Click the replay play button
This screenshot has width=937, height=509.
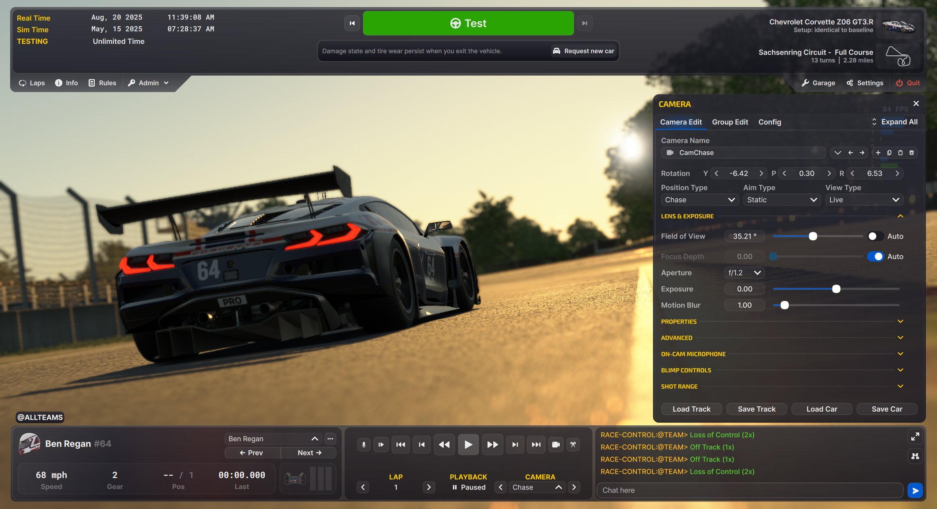pyautogui.click(x=468, y=444)
